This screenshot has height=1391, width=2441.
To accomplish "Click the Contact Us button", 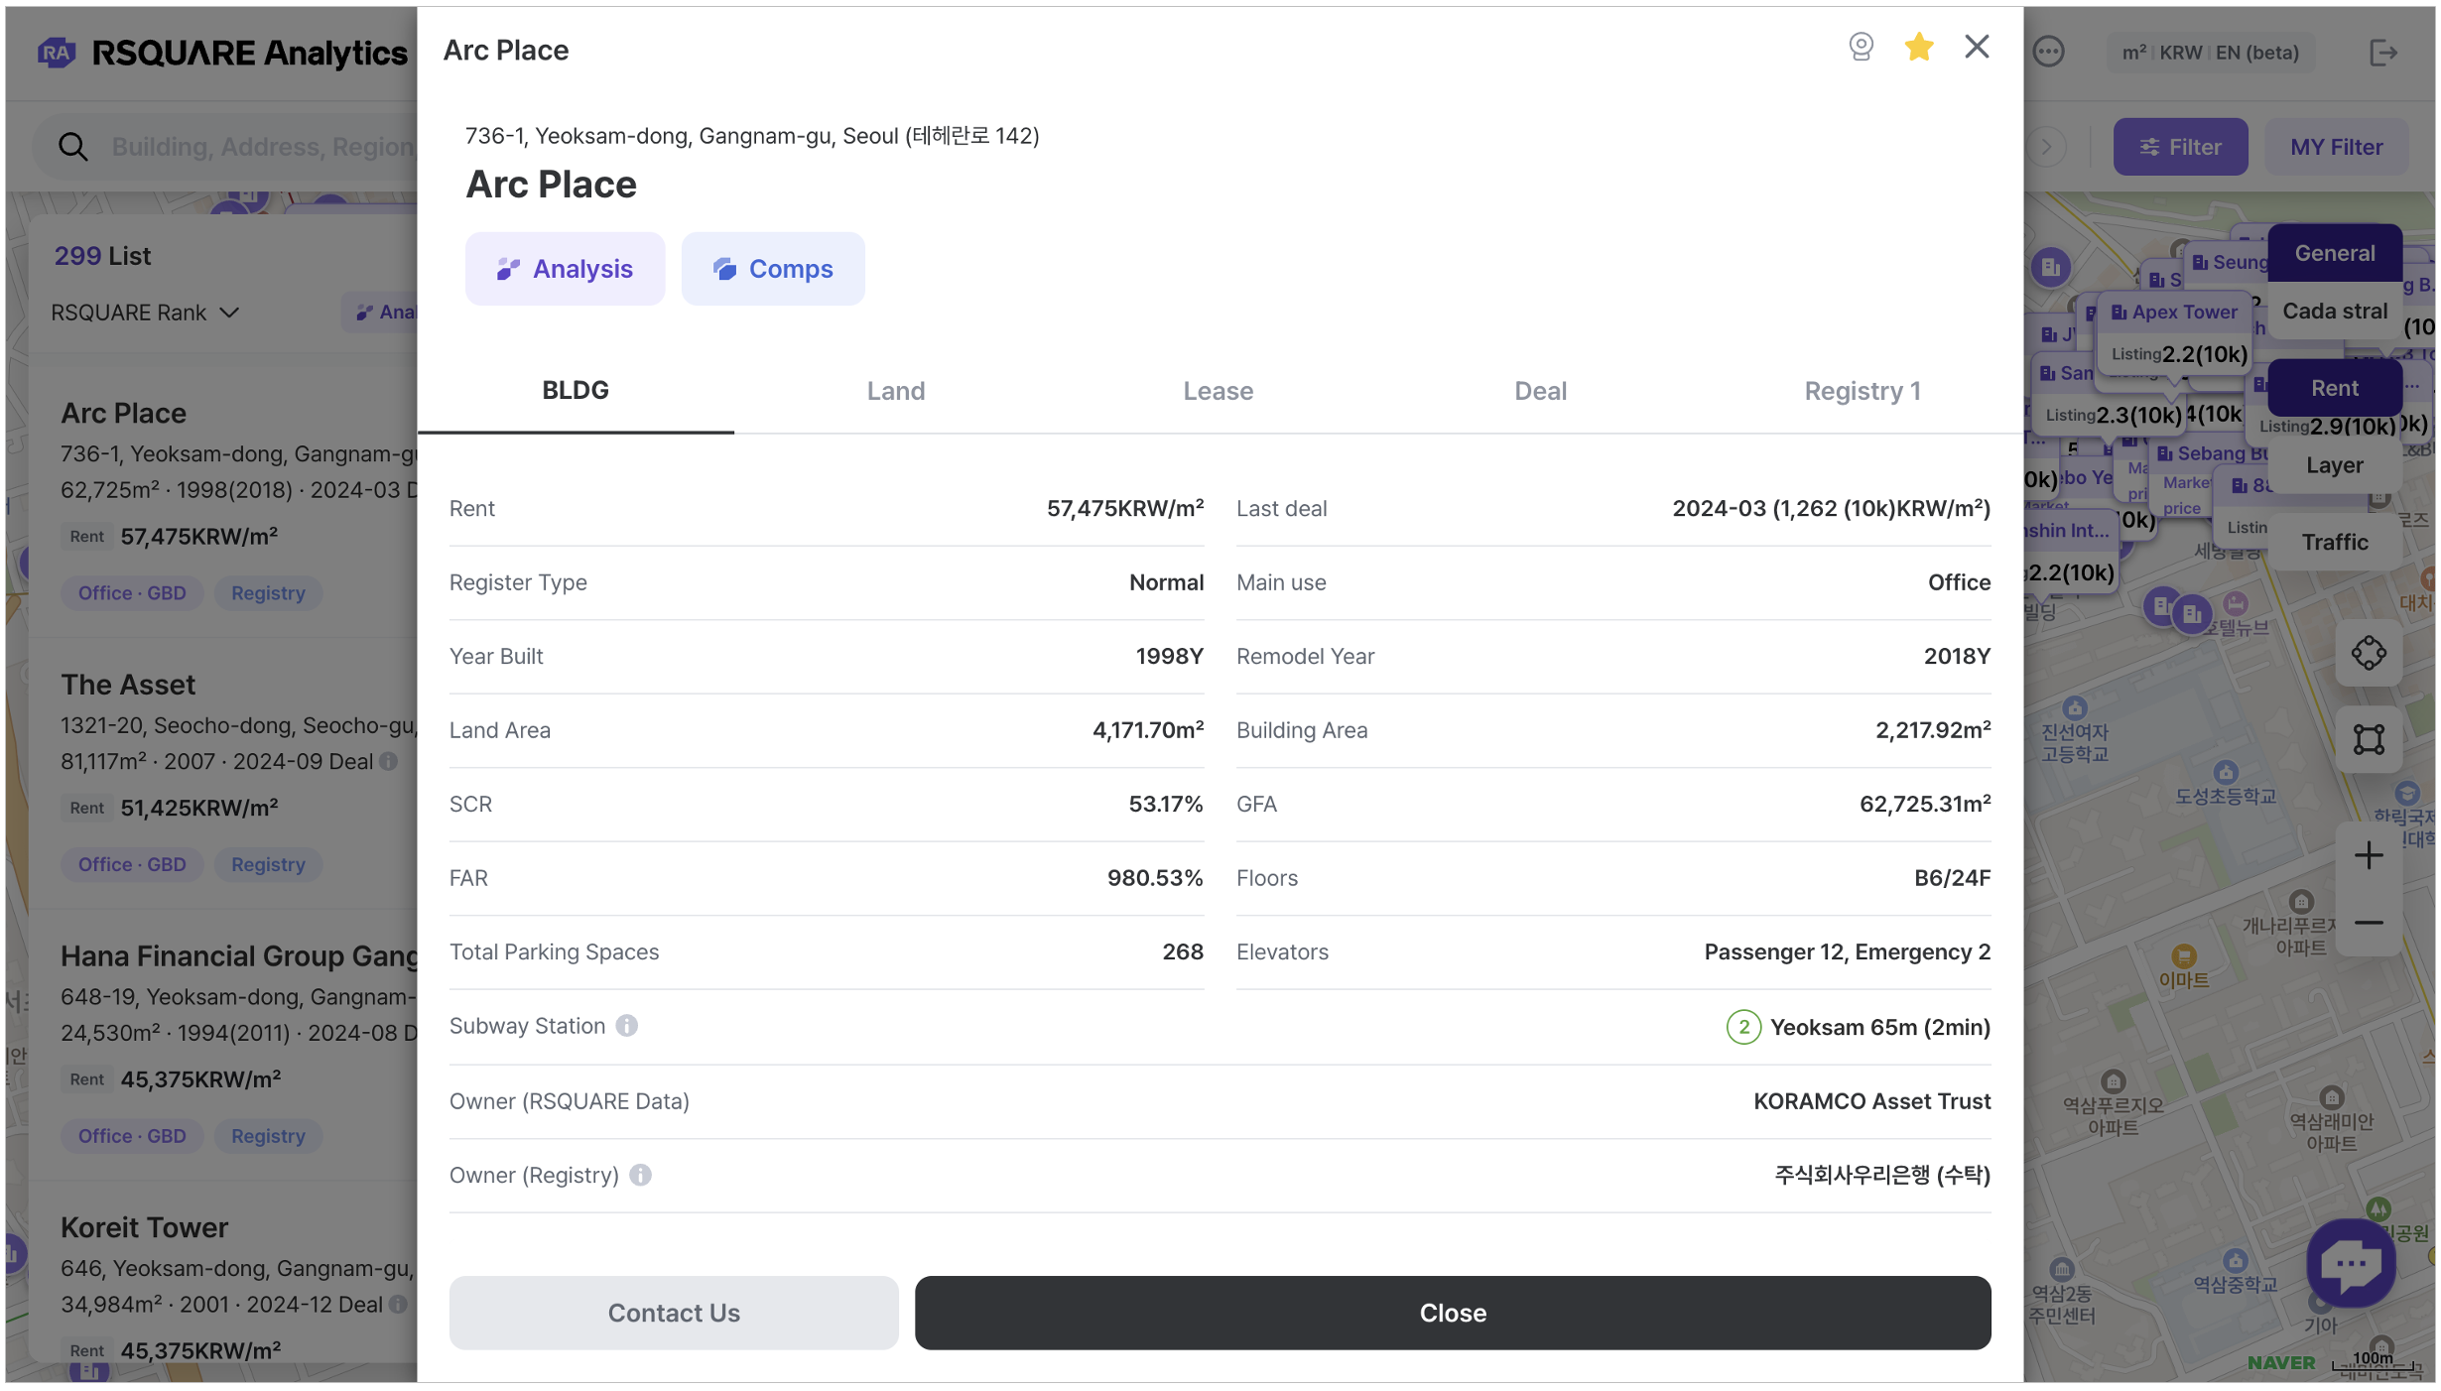I will pyautogui.click(x=673, y=1313).
